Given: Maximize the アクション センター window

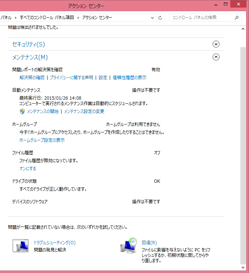Looking at the screenshot, I should point(226,4).
